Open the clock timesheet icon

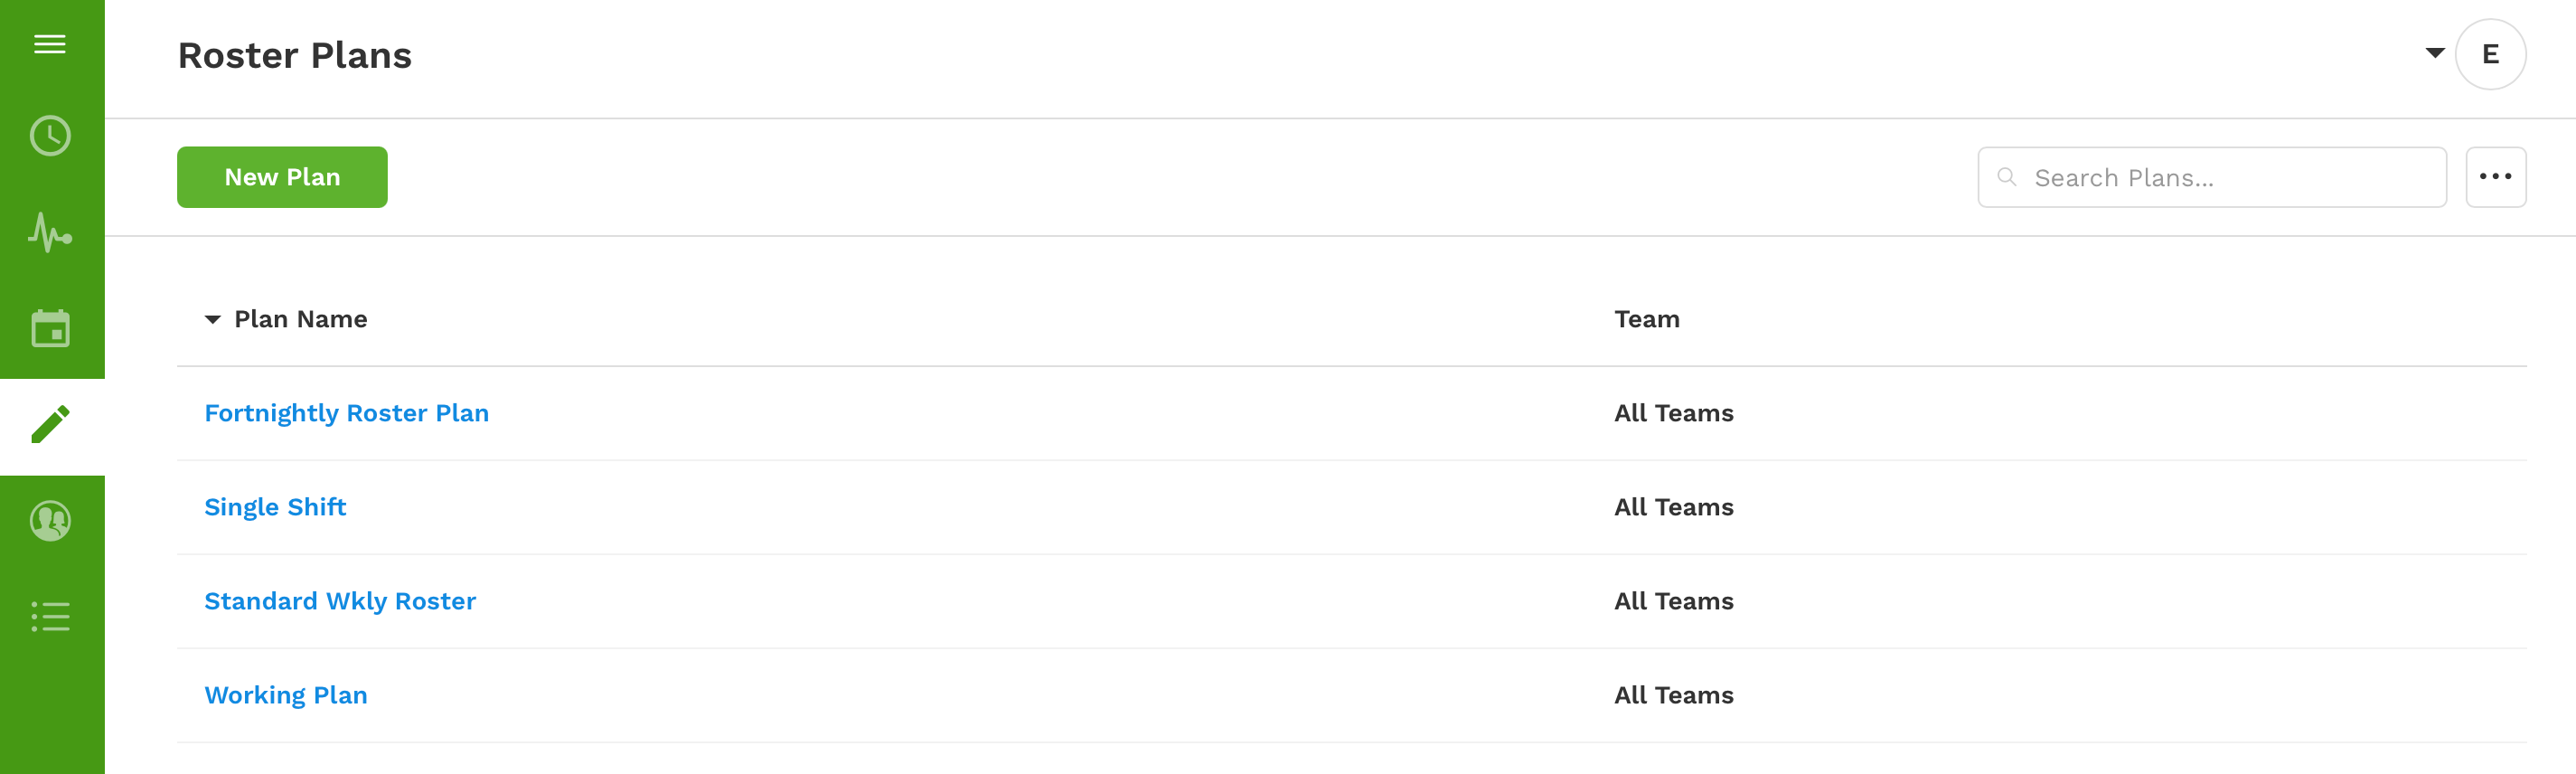pyautogui.click(x=50, y=136)
